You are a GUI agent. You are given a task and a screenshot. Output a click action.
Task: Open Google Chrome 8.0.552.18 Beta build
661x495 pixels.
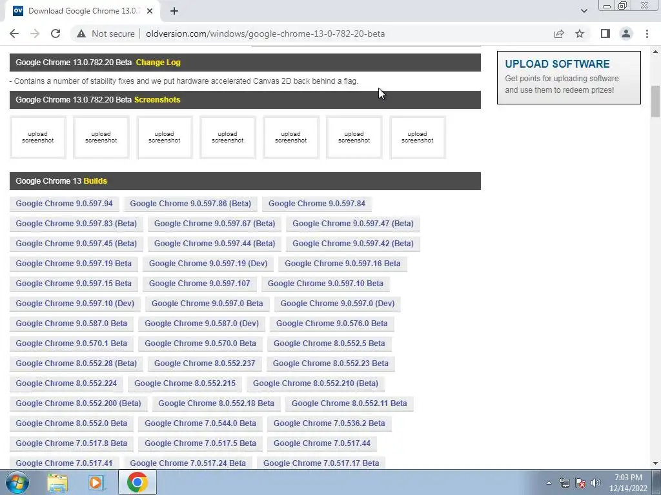tap(216, 403)
